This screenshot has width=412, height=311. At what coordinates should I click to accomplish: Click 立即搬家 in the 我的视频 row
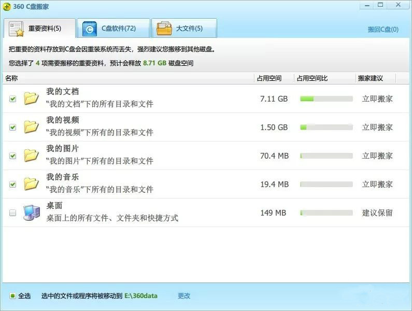tap(377, 127)
